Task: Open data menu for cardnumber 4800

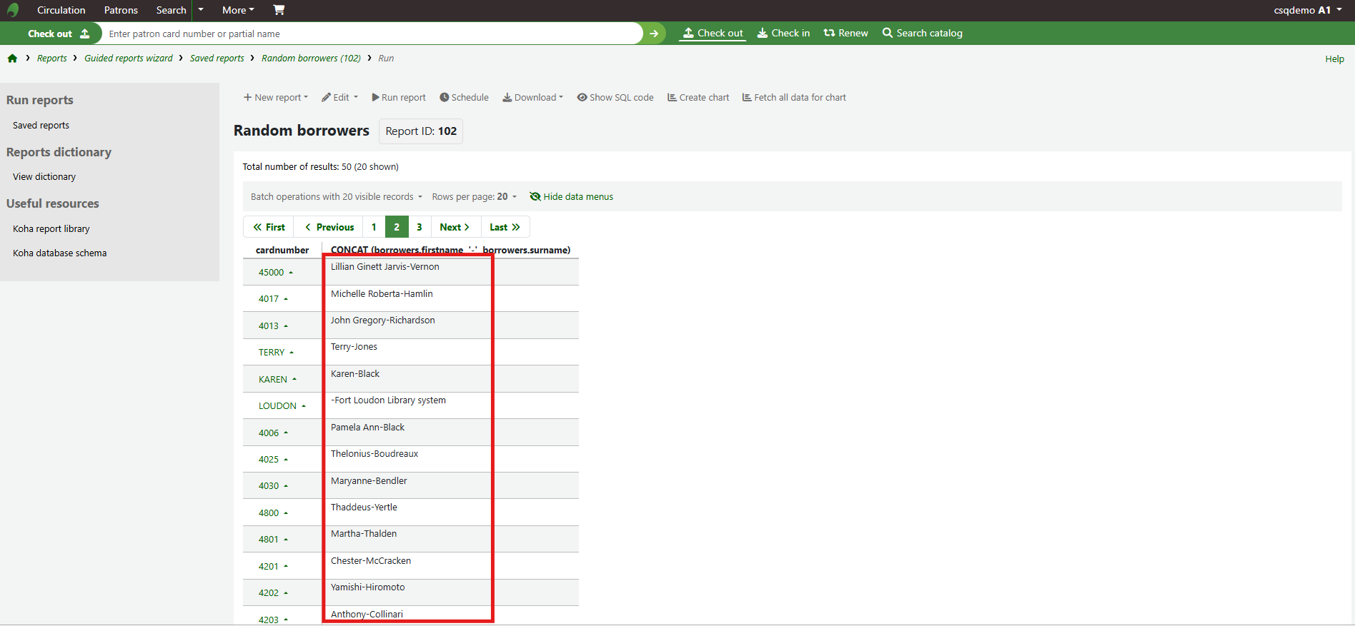Action: click(273, 513)
